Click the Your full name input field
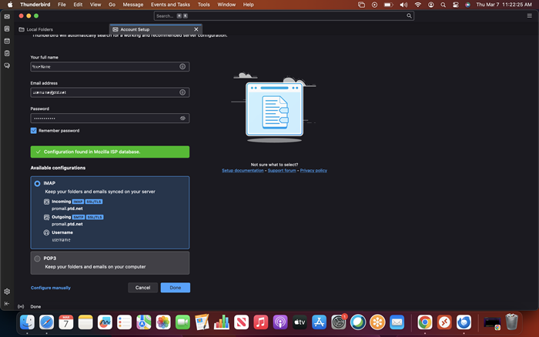Screen dimensions: 539x337 [x=110, y=67]
